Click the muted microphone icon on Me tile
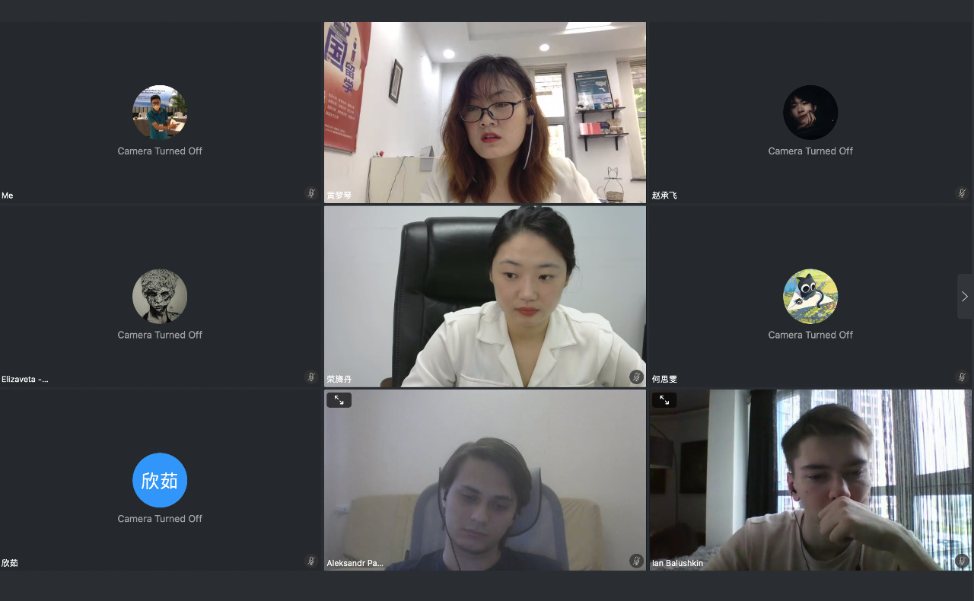Image resolution: width=974 pixels, height=601 pixels. click(x=310, y=193)
